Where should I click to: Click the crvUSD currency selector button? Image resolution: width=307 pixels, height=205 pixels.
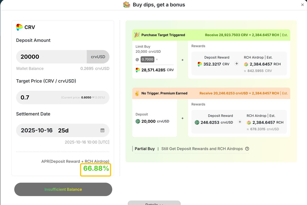pos(98,57)
